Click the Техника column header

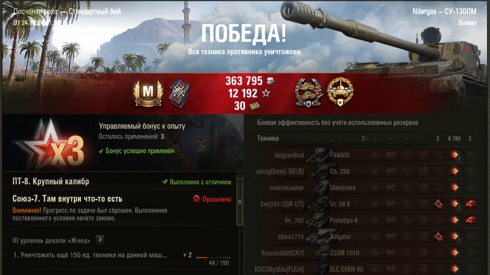point(268,138)
